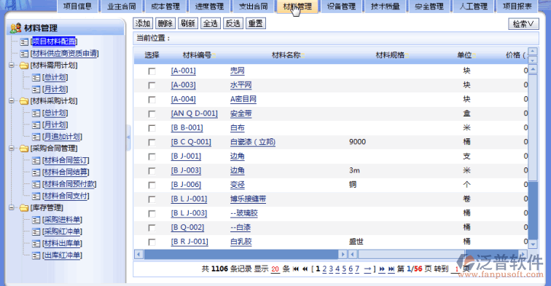Switch to the 进度管理 tab
Image resolution: width=551 pixels, height=286 pixels.
pos(209,7)
